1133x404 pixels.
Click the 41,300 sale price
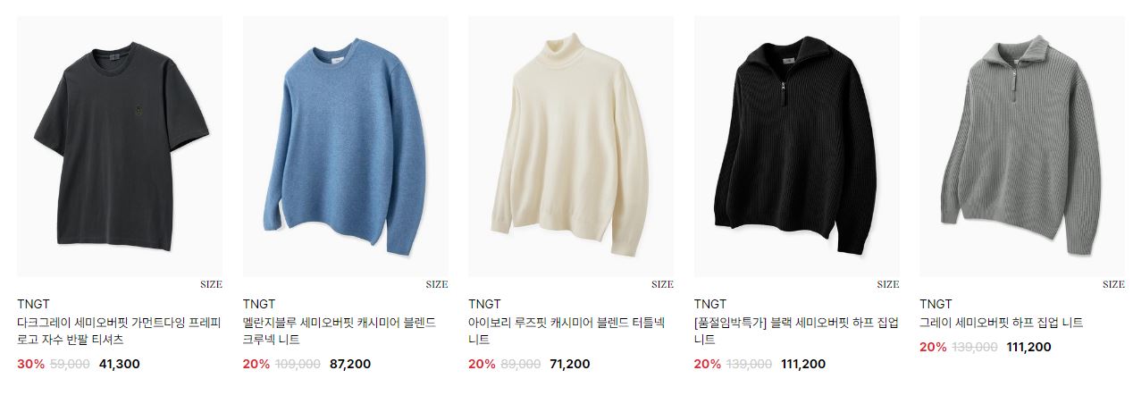[x=120, y=364]
